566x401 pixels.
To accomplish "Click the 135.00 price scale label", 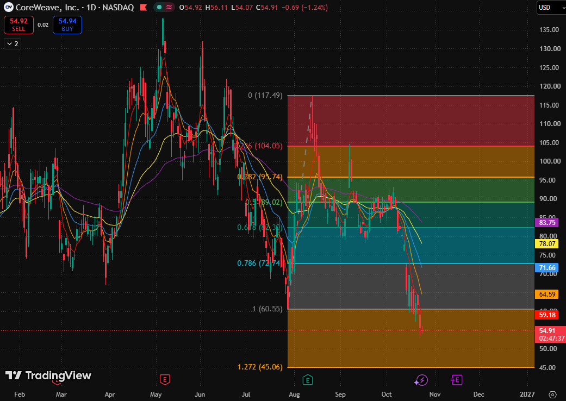I will (549, 29).
